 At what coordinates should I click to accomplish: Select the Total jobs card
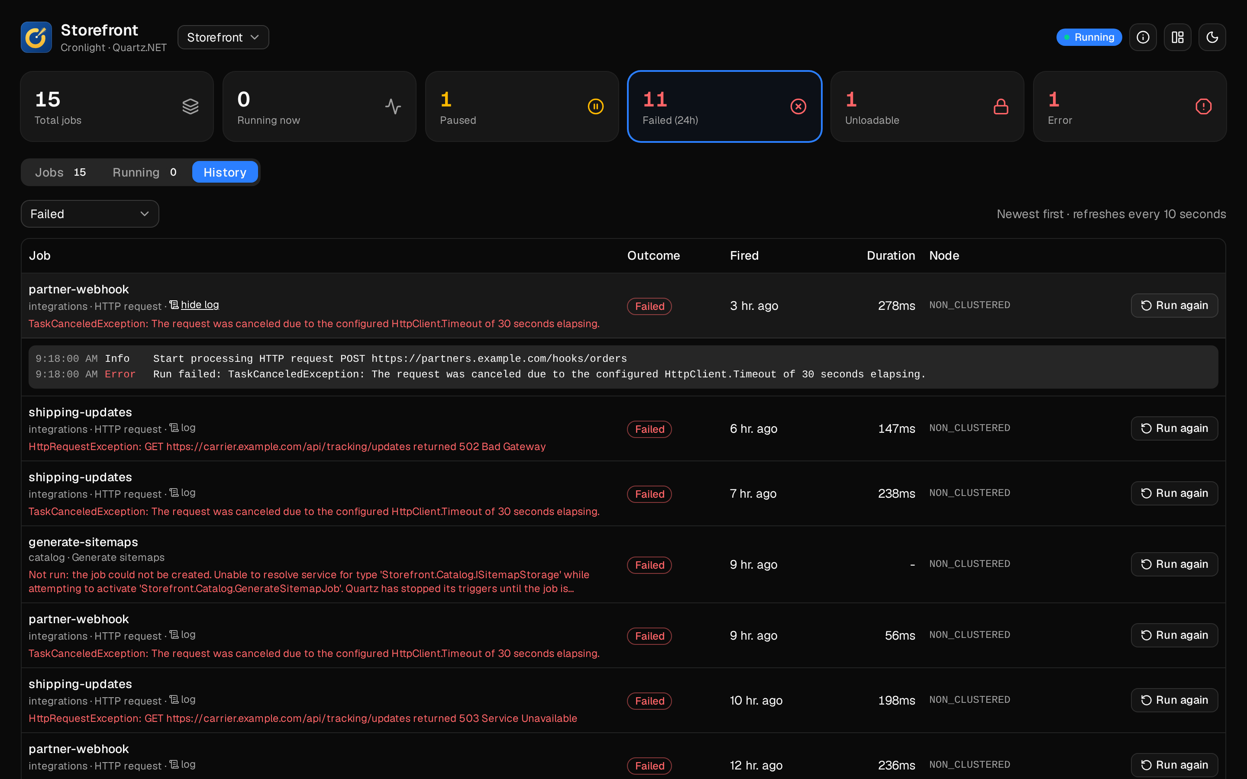coord(117,106)
